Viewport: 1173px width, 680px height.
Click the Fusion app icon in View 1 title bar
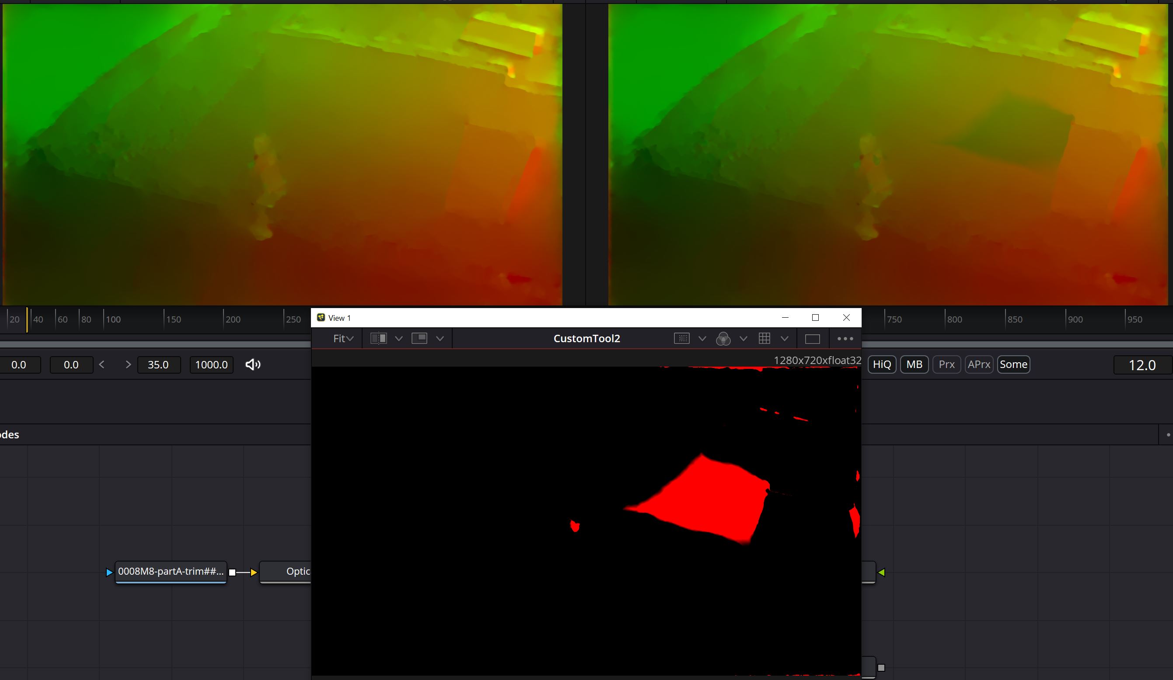321,317
